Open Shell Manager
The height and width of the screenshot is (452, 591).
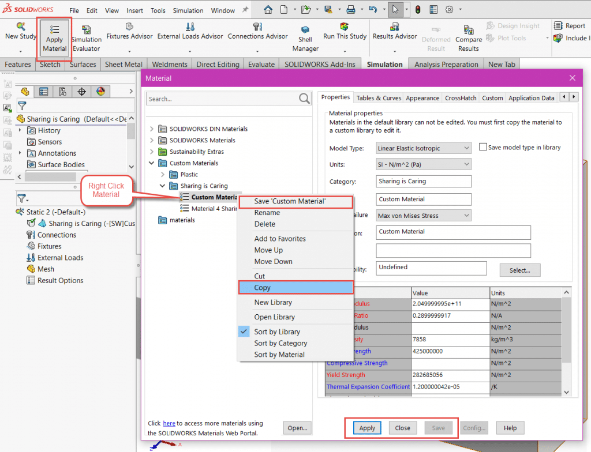pyautogui.click(x=305, y=39)
